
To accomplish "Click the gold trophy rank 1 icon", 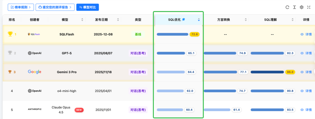I will (x=10, y=34).
